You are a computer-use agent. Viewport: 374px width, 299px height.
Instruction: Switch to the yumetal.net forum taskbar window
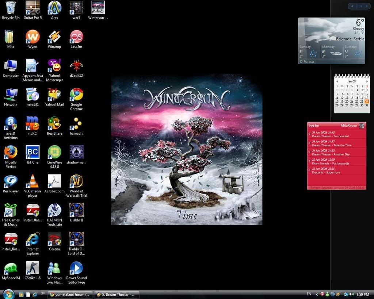(x=70, y=295)
